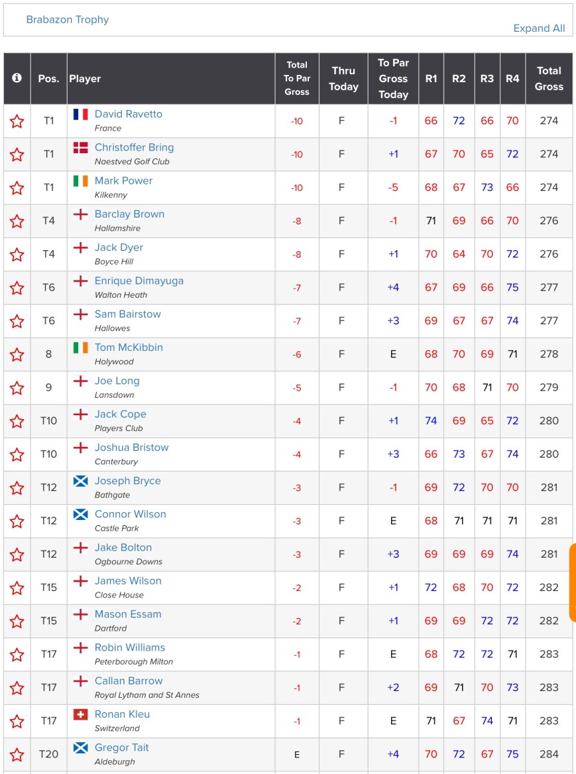Click the England flag beside Barclay Brown
The height and width of the screenshot is (774, 576).
[81, 214]
